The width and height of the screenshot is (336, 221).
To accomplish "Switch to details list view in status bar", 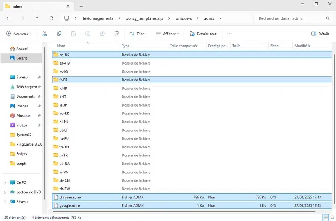I will [326, 218].
